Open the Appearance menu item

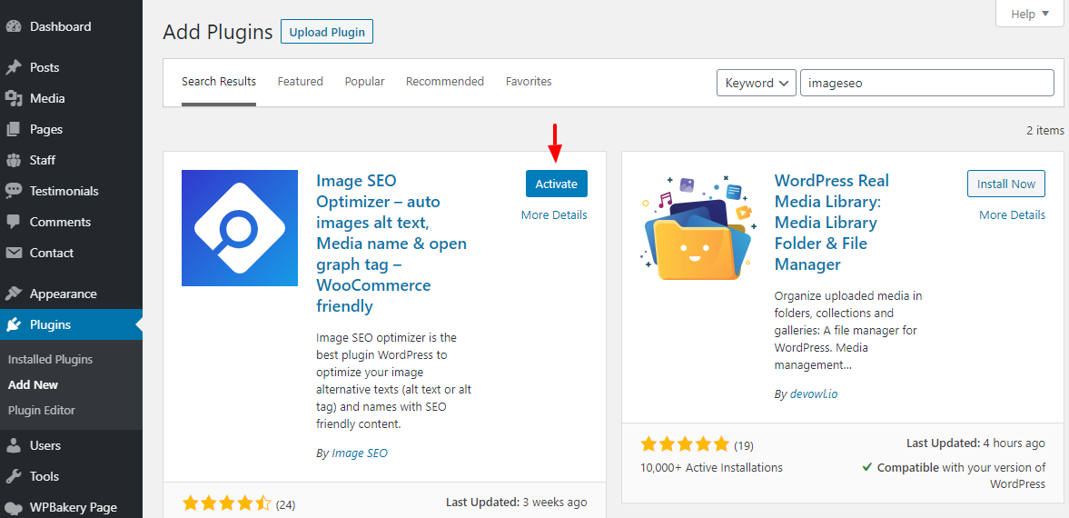coord(64,294)
